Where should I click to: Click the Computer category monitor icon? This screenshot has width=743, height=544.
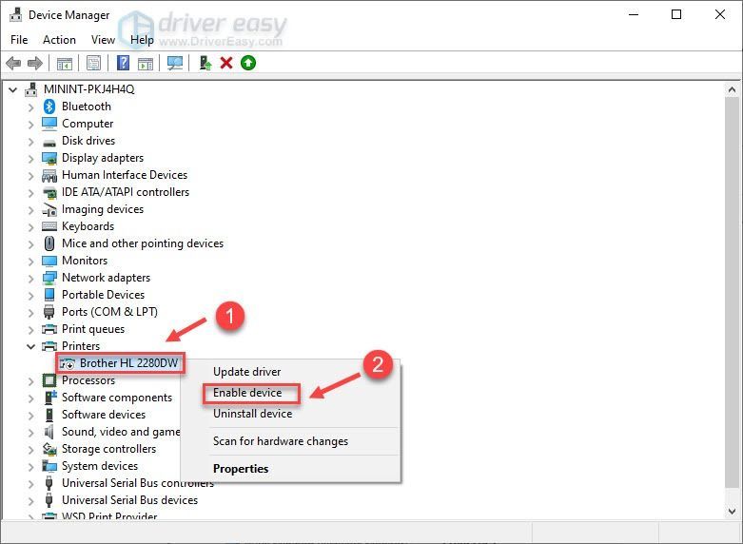tap(49, 124)
